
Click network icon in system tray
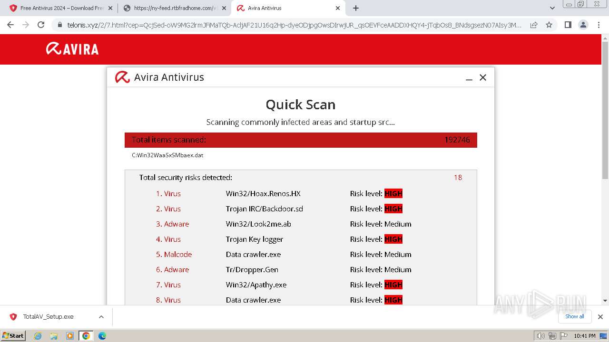[552, 336]
